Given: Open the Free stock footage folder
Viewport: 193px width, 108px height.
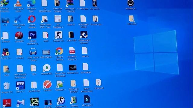Looking at the screenshot, I should pos(57,3).
